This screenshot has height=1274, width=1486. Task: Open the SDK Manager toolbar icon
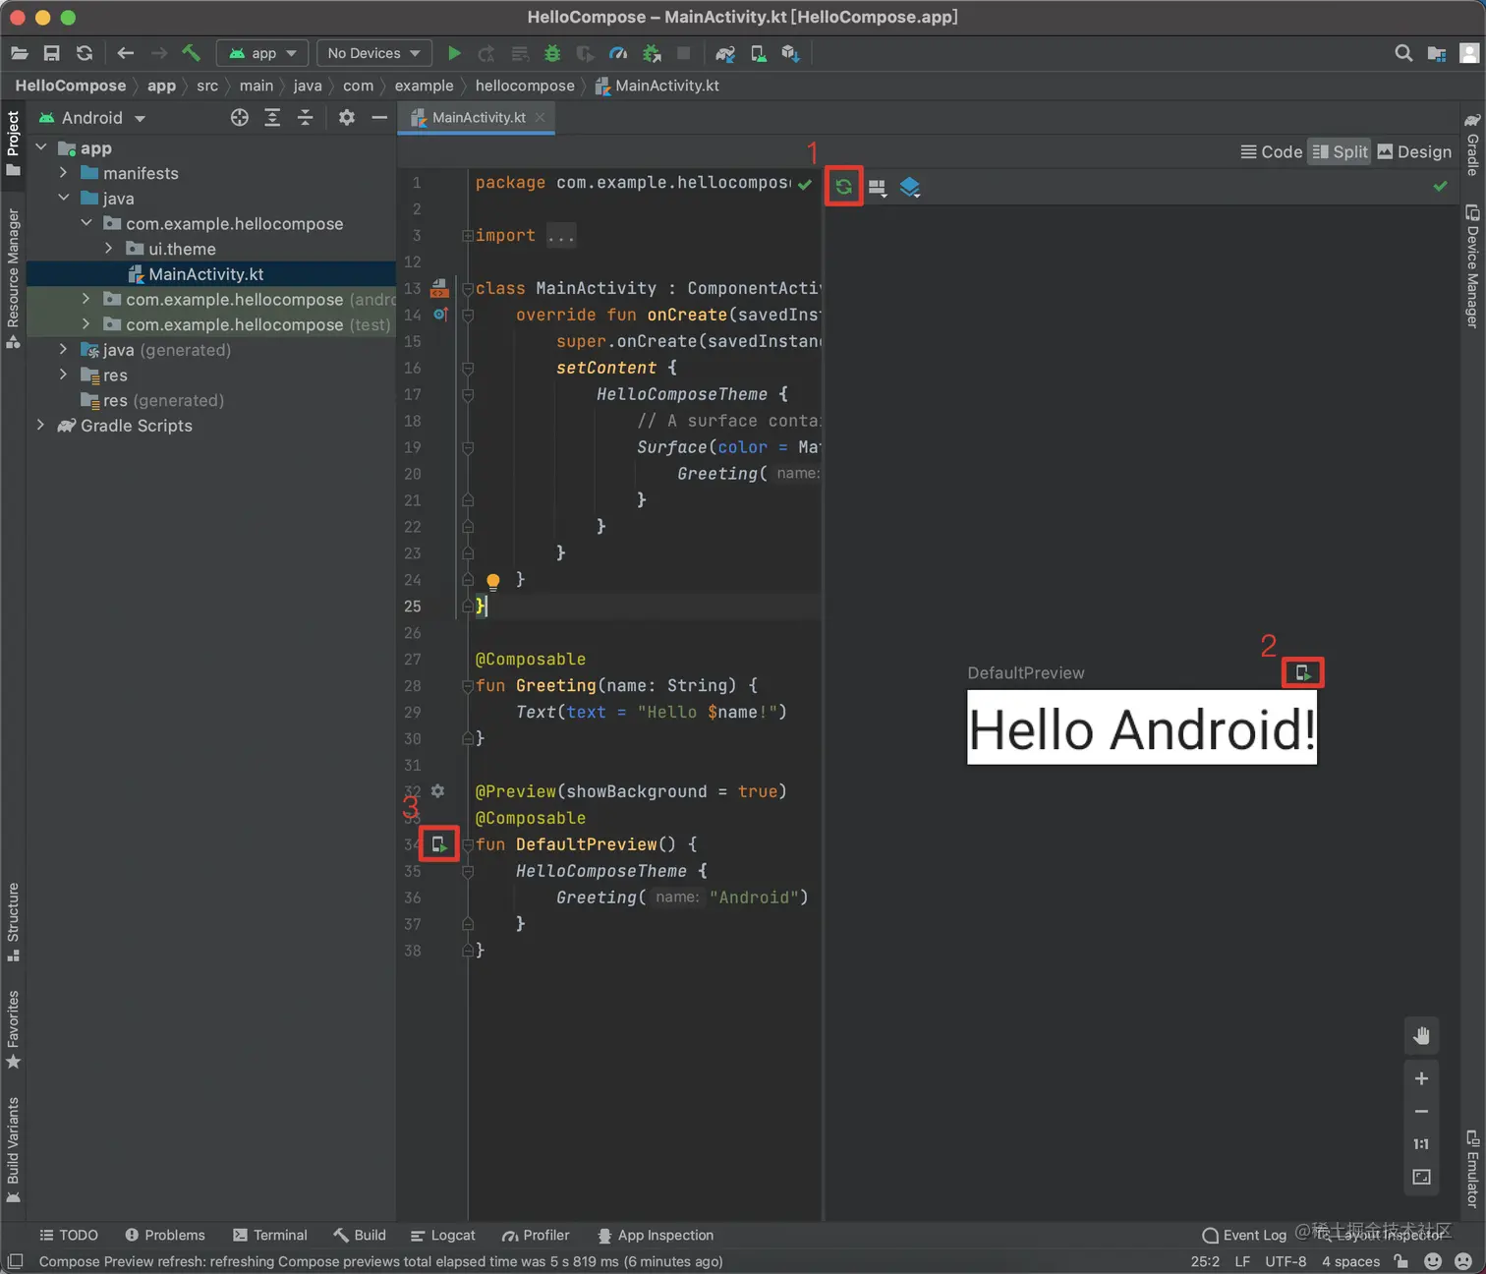click(791, 53)
